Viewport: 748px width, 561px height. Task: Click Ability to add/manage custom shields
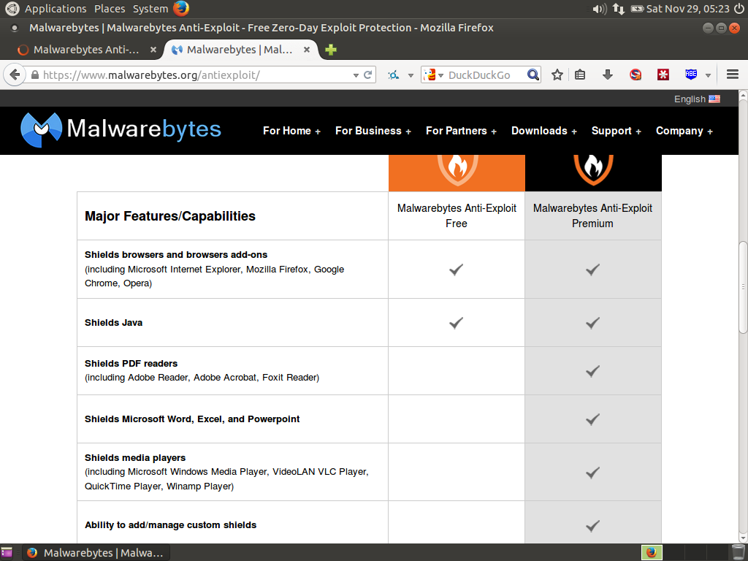(170, 524)
